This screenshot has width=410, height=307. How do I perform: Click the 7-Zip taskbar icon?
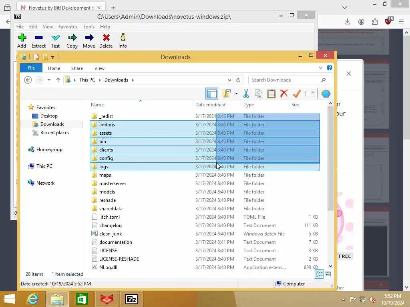[131, 299]
